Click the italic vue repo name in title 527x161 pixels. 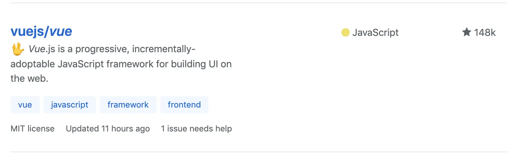pyautogui.click(x=61, y=32)
